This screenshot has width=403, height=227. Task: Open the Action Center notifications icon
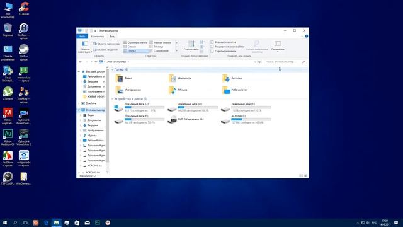396,223
